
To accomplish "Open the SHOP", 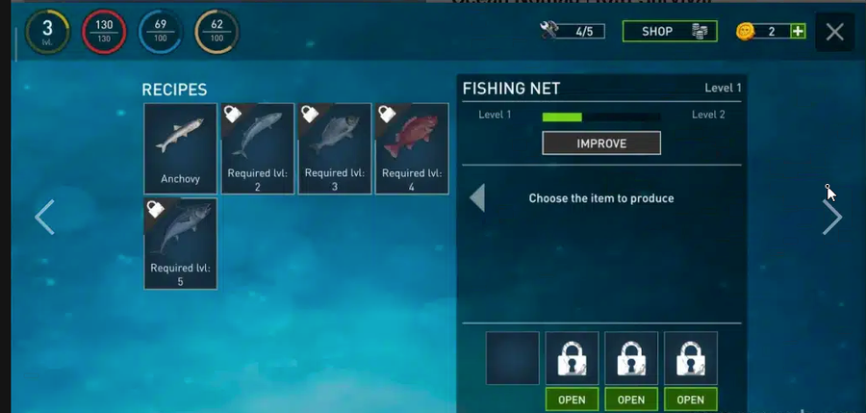I will pyautogui.click(x=670, y=32).
